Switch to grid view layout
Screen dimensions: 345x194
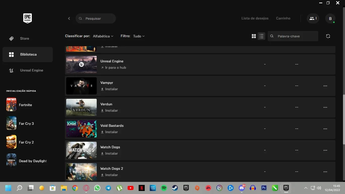coord(254,36)
